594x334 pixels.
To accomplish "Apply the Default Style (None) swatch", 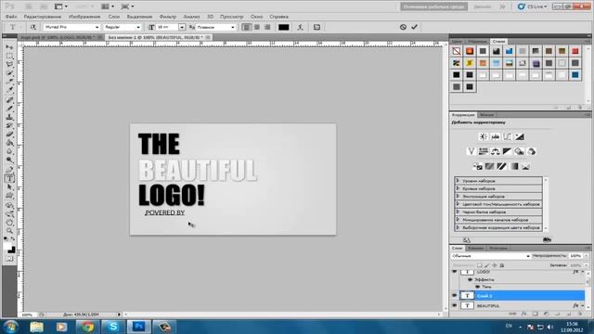I will click(x=457, y=51).
